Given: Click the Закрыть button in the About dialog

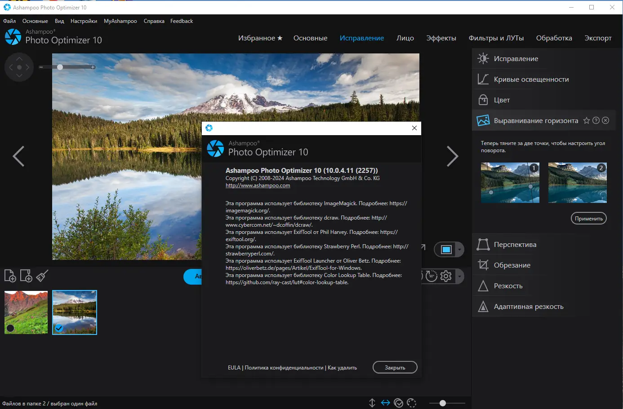Looking at the screenshot, I should point(395,368).
